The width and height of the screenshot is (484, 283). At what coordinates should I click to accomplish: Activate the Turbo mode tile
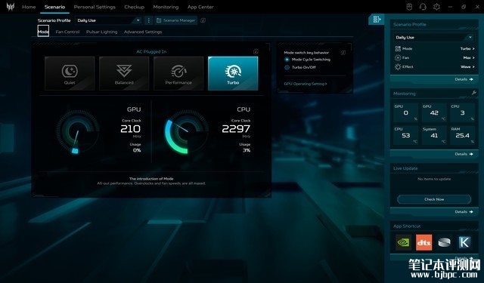[x=233, y=73]
